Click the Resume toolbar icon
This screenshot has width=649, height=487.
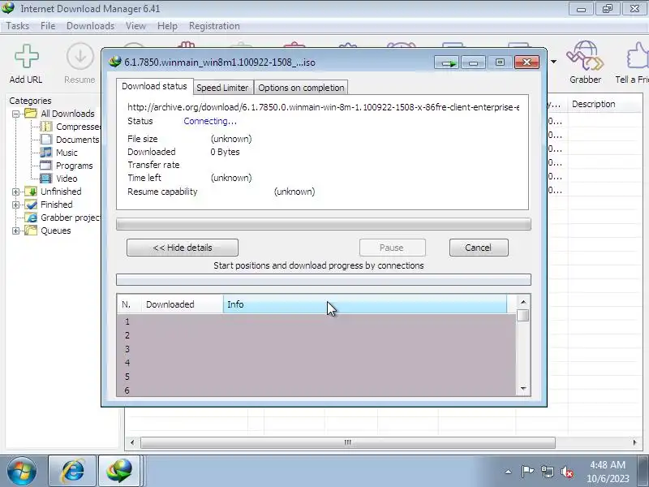click(80, 56)
